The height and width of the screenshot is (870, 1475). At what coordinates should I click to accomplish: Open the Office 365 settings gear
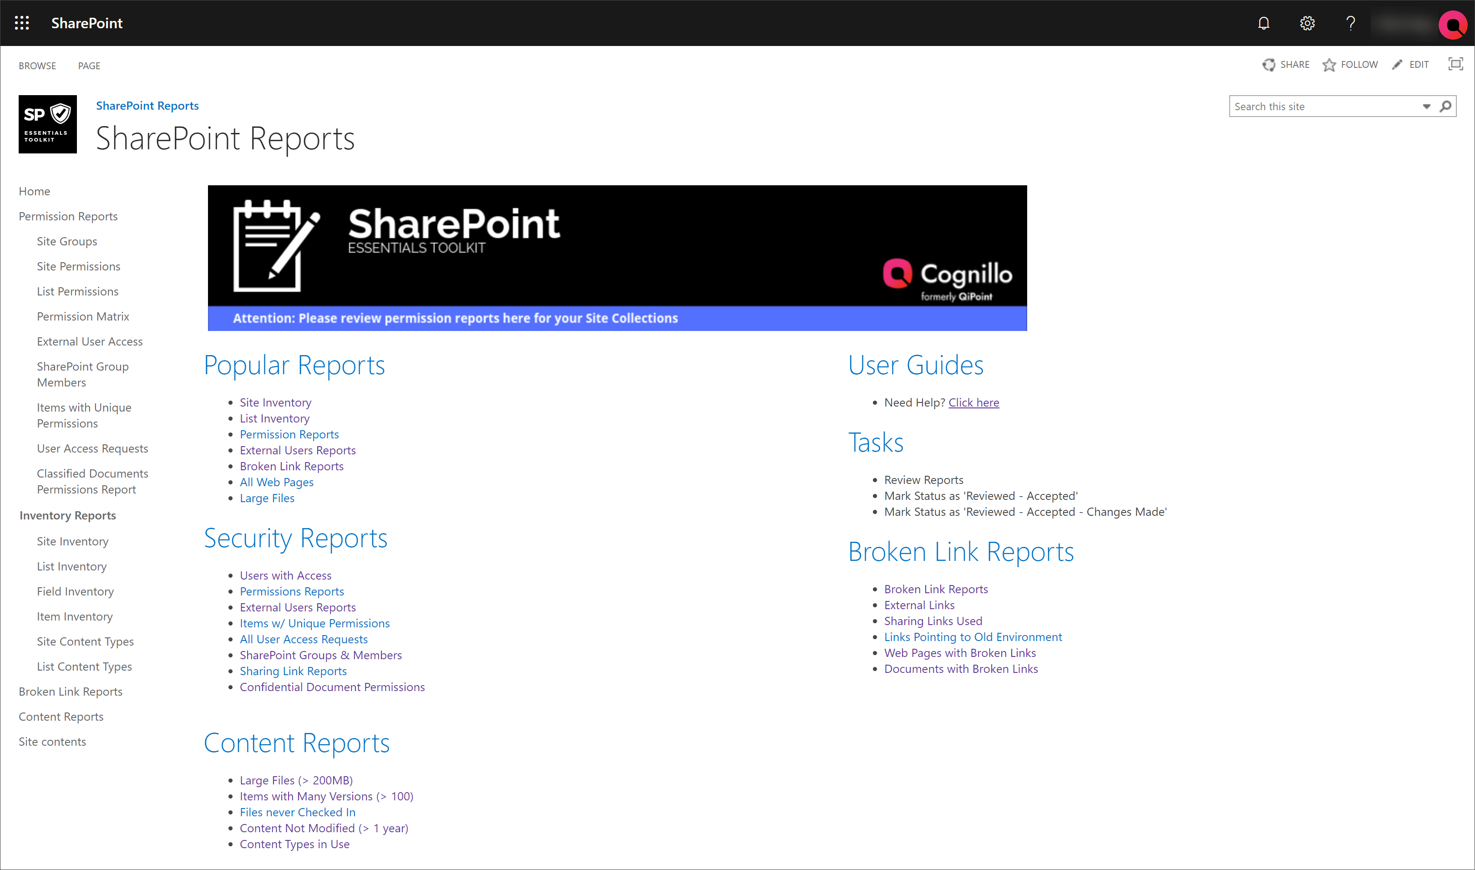(1307, 24)
